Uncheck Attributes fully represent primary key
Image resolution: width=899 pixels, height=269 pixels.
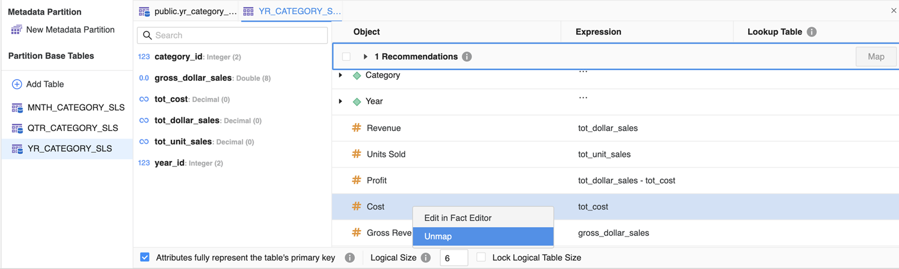click(145, 258)
